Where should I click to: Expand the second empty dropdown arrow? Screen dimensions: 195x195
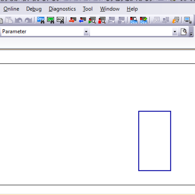175,32
